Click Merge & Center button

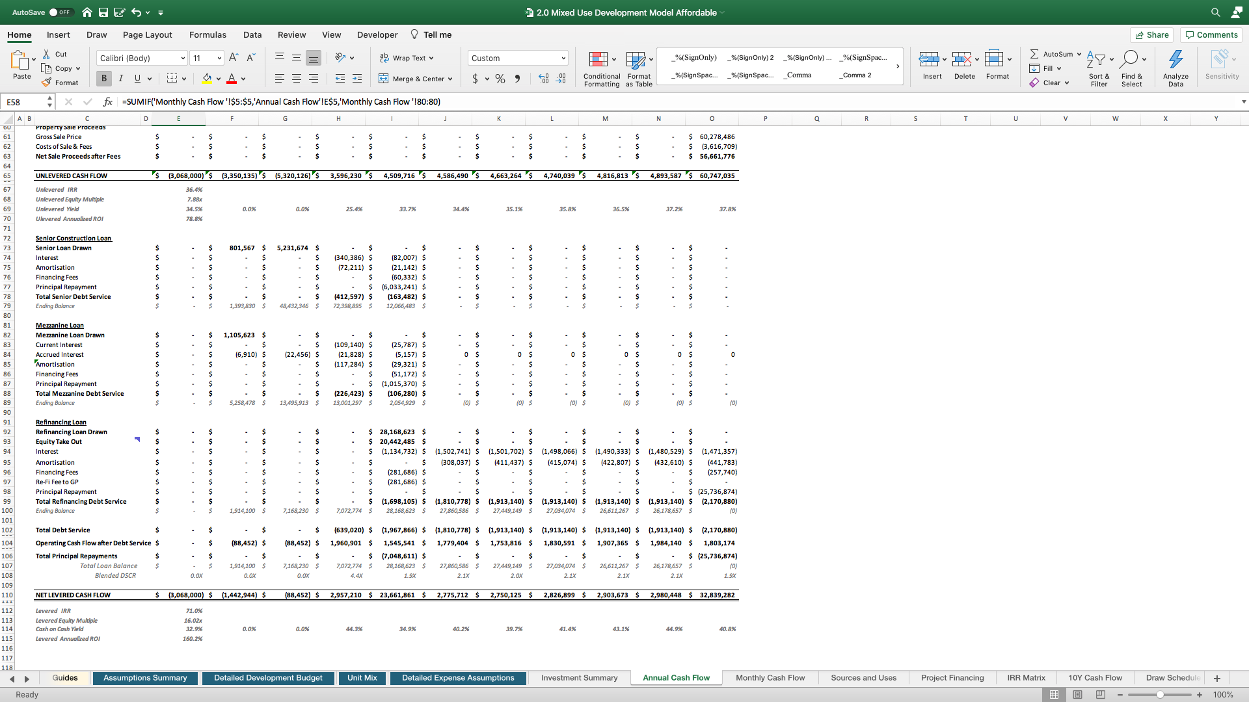(x=416, y=79)
